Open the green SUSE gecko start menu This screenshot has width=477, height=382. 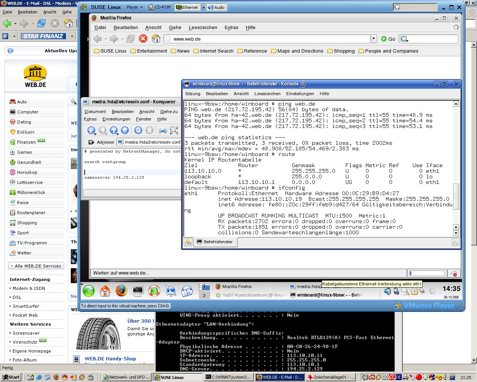[x=89, y=291]
